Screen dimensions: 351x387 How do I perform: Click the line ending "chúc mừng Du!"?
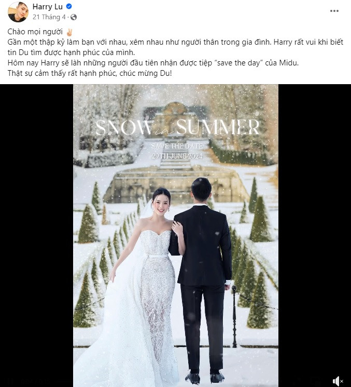[90, 73]
